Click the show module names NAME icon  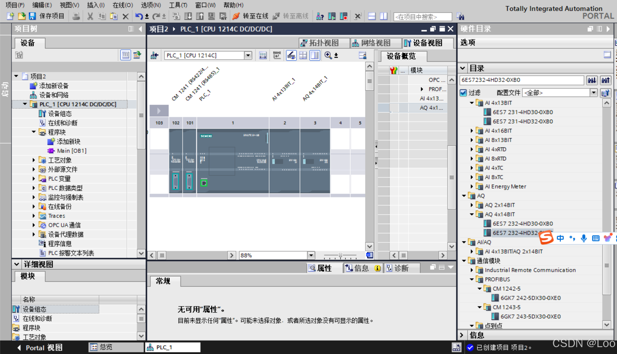277,55
